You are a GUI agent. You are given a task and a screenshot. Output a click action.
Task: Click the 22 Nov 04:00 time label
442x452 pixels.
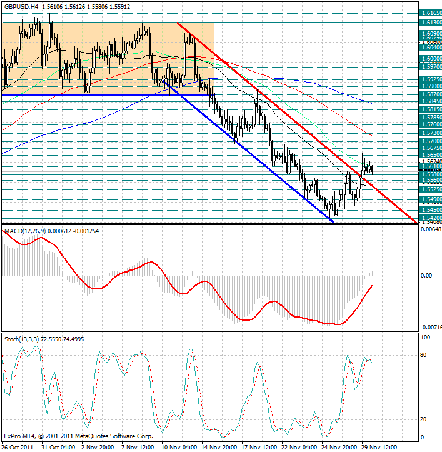pos(299,448)
